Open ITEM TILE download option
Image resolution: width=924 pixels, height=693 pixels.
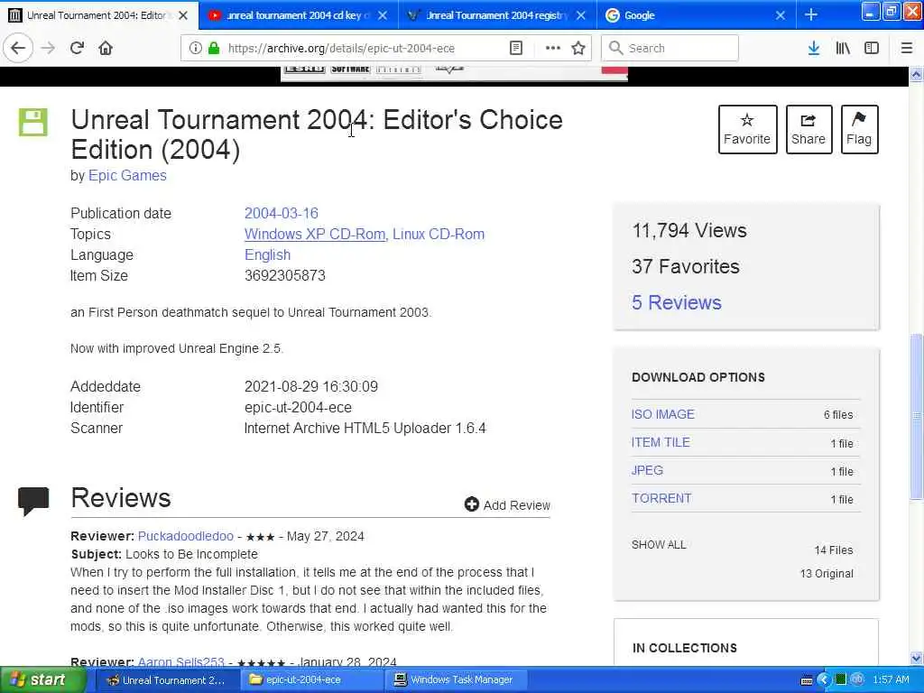point(661,442)
